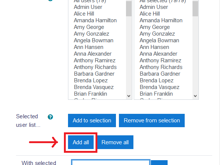Open the With selected users dropdown
The height and width of the screenshot is (165, 220).
click(x=111, y=162)
